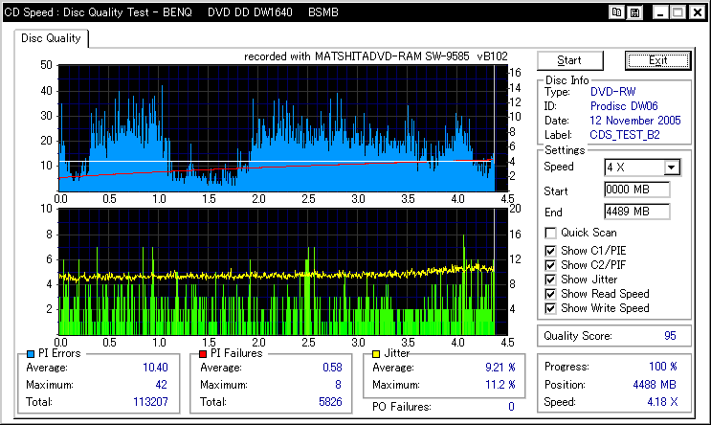The height and width of the screenshot is (425, 711).
Task: Disable Show Write Speed checkbox
Action: [x=550, y=308]
